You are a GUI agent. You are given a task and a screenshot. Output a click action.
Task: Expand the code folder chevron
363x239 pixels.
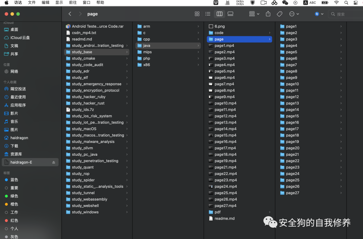pos(270,33)
